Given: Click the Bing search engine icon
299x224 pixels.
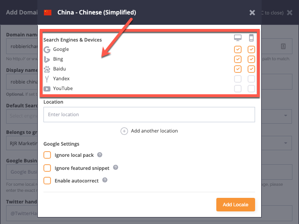Looking at the screenshot, I should point(47,59).
